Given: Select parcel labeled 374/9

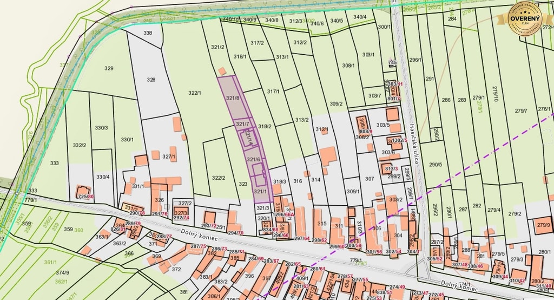Looking at the screenshot, I should pos(63,272).
